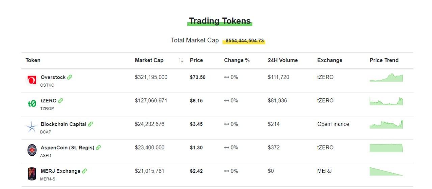The image size is (432, 189).
Task: Open the MERJ Exchange name link
Action: 60,171
